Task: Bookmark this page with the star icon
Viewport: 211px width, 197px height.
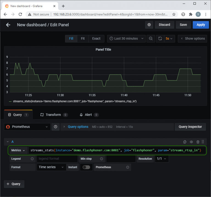Action: [174, 14]
